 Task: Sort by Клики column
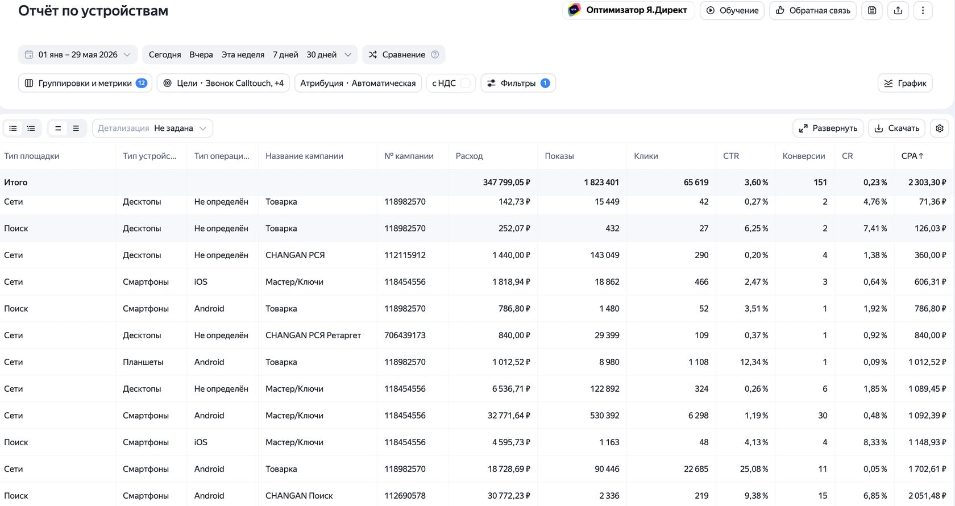click(x=646, y=156)
